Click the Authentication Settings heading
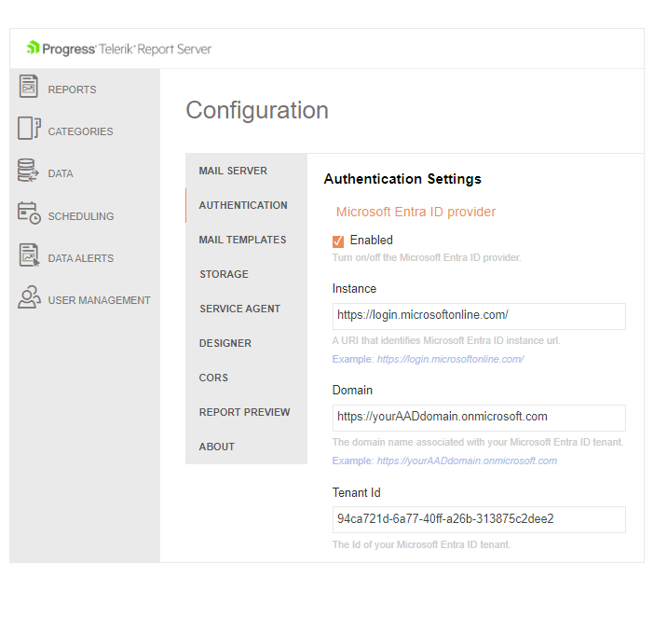Viewport: 654px width, 619px height. 402,179
